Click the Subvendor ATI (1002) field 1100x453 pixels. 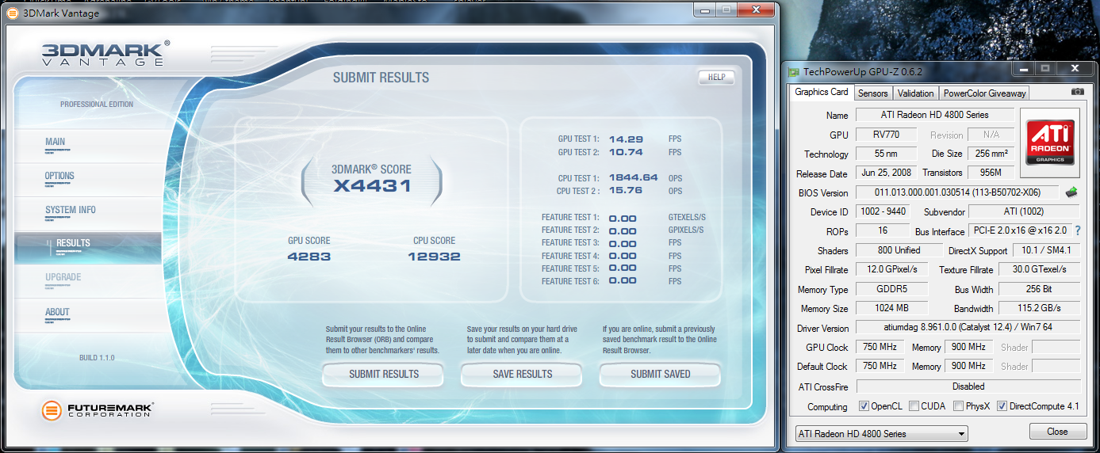[x=1024, y=211]
